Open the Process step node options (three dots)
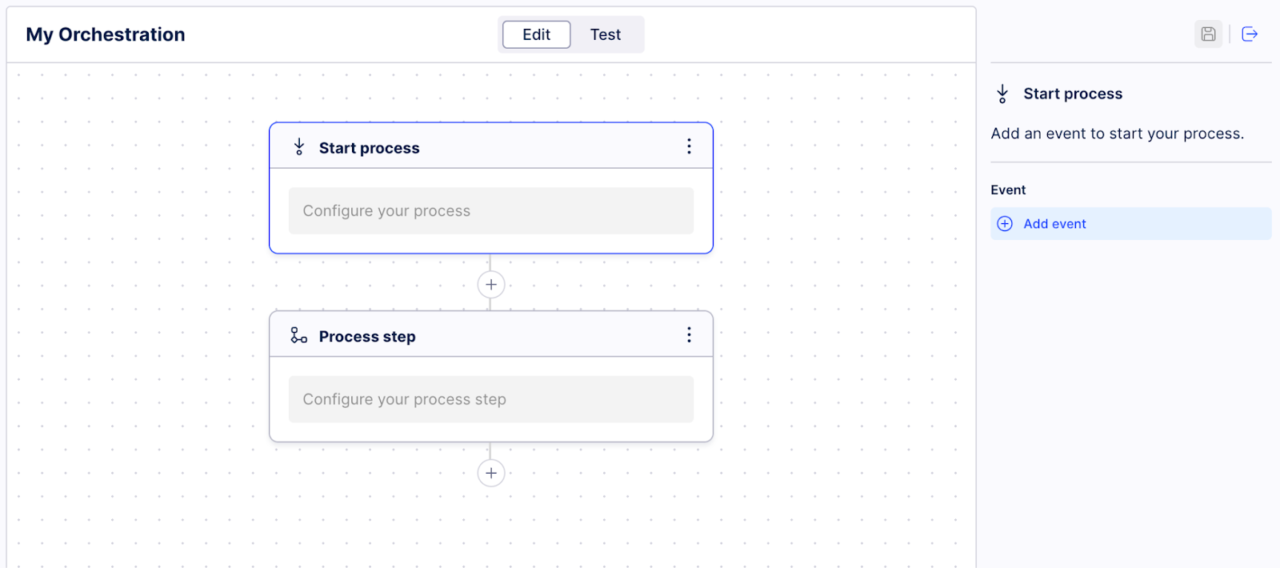The height and width of the screenshot is (568, 1280). pyautogui.click(x=689, y=334)
